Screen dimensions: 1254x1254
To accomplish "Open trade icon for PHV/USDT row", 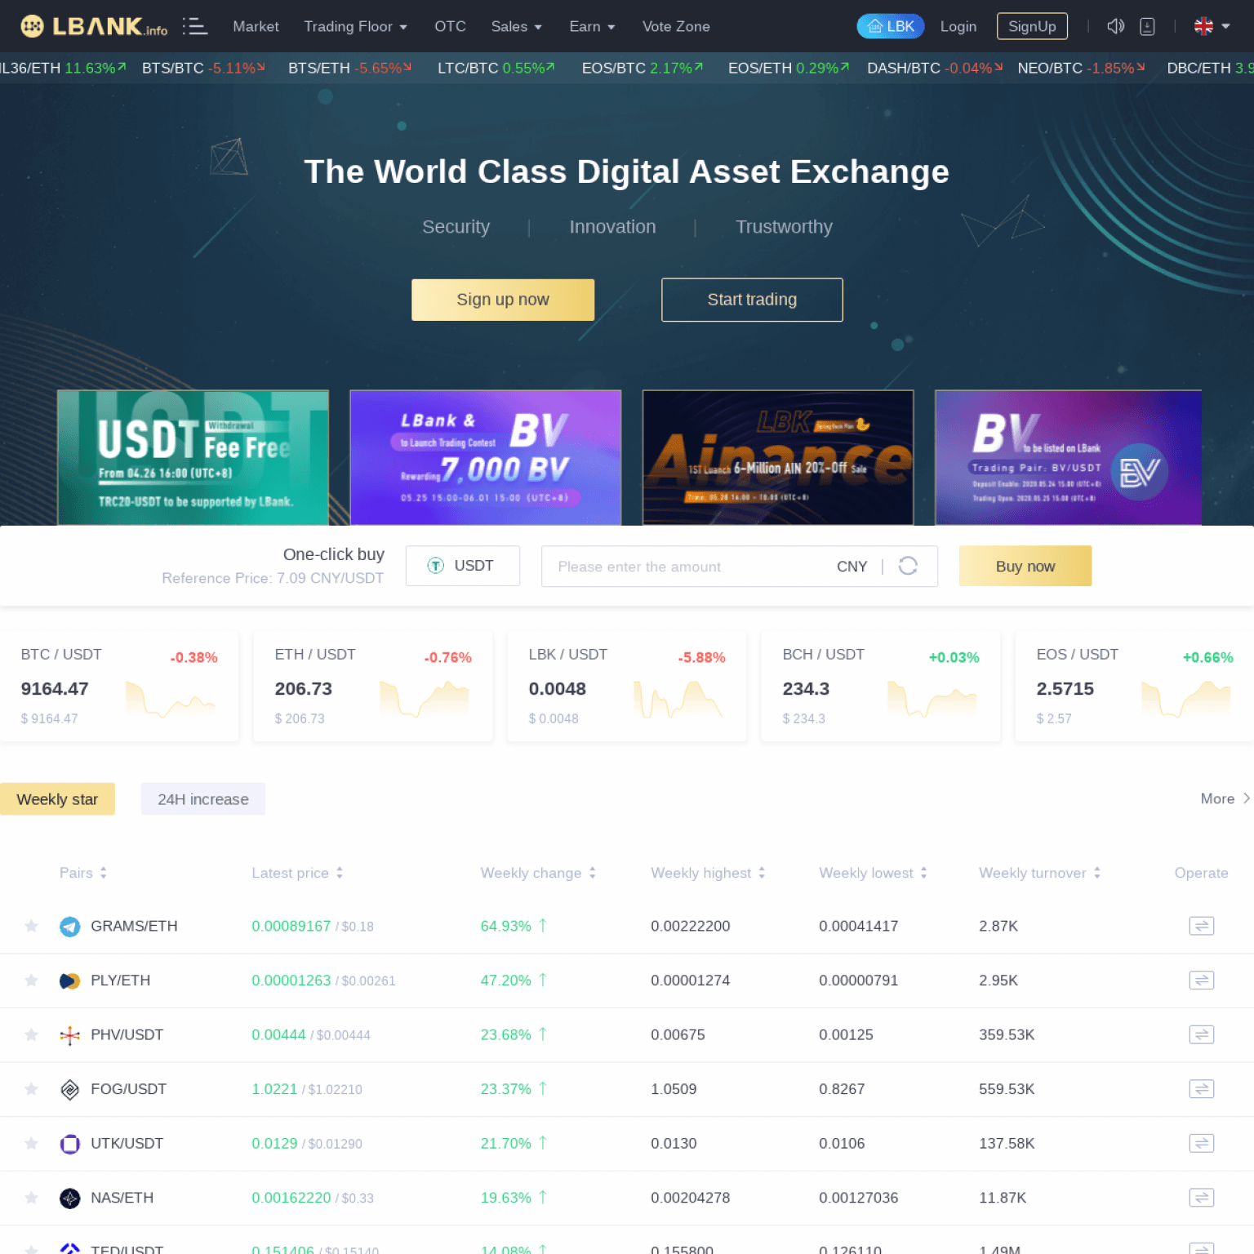I will pyautogui.click(x=1202, y=1034).
